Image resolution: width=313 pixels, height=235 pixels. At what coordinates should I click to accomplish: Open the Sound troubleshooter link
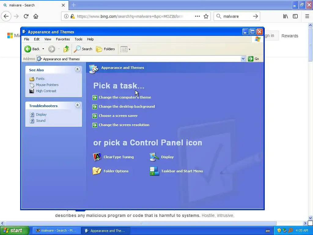tap(41, 121)
